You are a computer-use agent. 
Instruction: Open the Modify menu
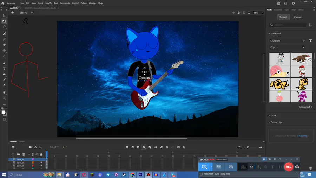coord(48,3)
